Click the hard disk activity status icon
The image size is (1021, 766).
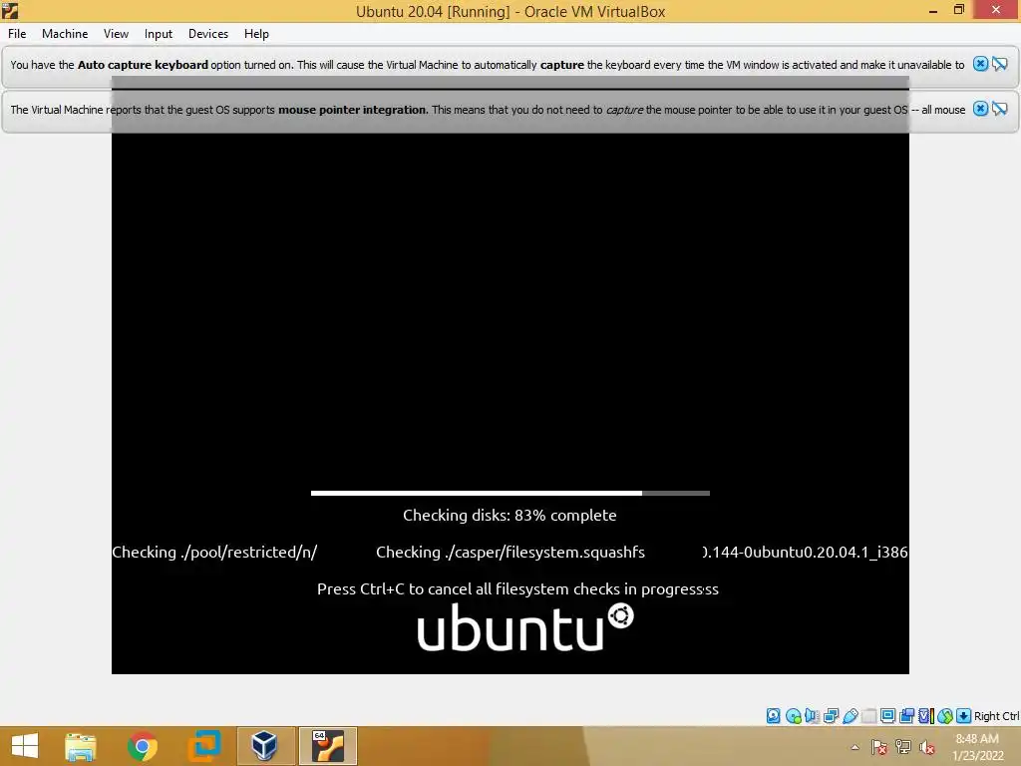click(773, 716)
